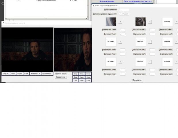Viewport: 178px width, 138px height.
Task: Click the Дата исследования input field showing the date
Action: tap(124, 14)
